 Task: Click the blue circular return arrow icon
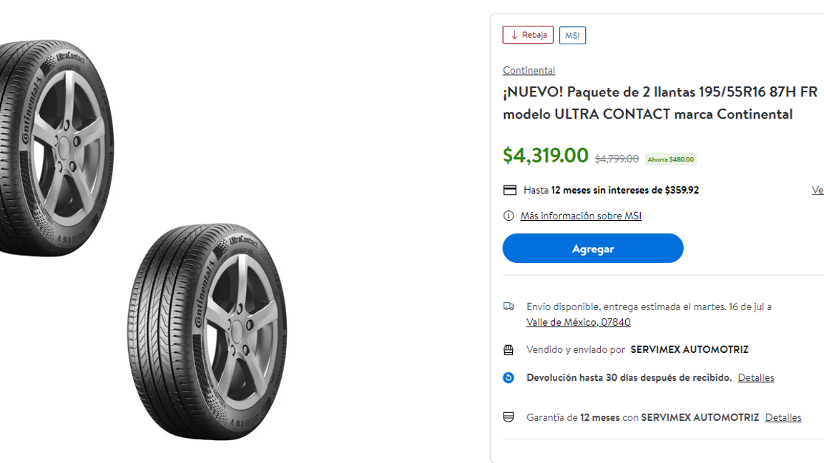click(x=509, y=377)
